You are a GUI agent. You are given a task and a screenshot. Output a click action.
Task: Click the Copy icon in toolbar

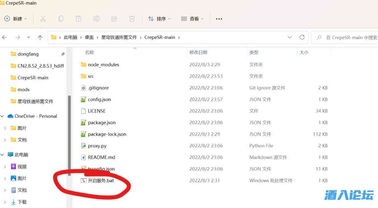pos(61,19)
